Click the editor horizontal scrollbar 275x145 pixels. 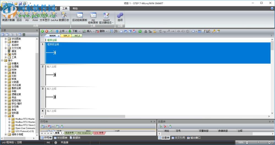[84, 116]
